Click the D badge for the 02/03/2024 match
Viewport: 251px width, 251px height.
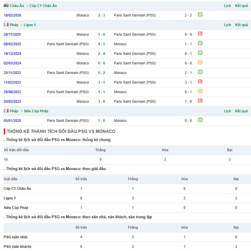(x=200, y=63)
